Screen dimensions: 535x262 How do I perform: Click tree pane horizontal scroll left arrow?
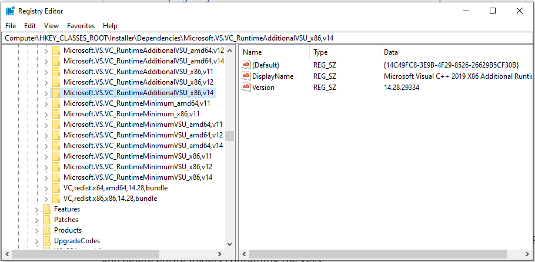click(8, 254)
